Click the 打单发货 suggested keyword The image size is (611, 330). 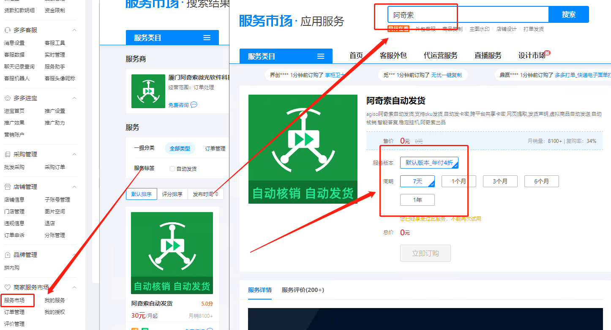click(534, 29)
